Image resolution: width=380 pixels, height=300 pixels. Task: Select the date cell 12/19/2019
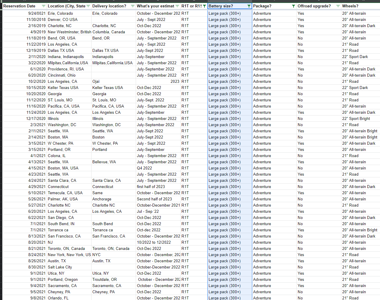pos(24,51)
